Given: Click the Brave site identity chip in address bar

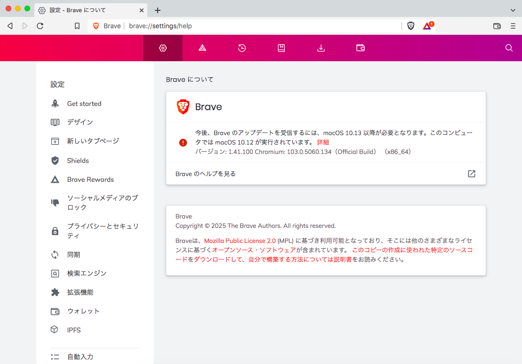Looking at the screenshot, I should pos(107,26).
